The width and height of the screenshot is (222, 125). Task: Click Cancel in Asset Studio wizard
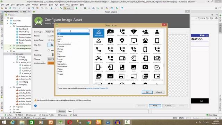[168, 106]
